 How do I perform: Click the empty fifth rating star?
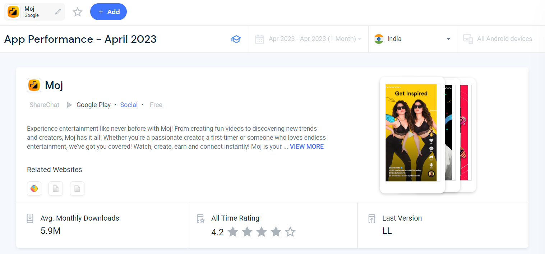point(290,232)
